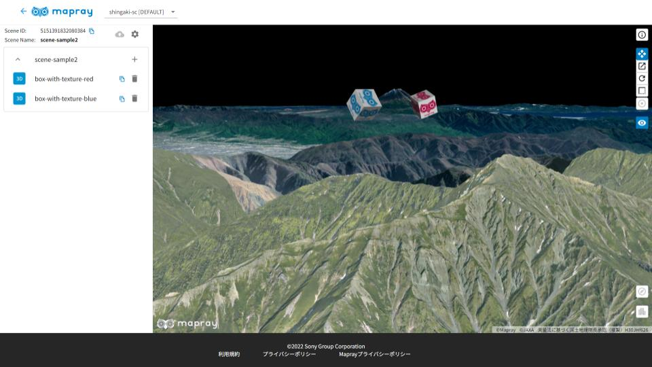Toggle the circular target button under the scale tool
652x367 pixels.
[x=642, y=104]
